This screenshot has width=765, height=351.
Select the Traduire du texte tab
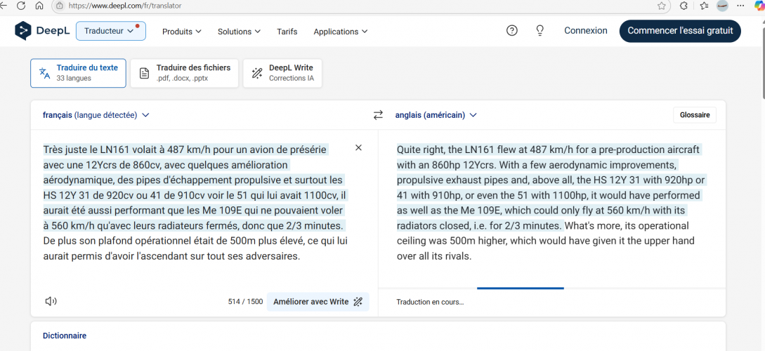point(78,73)
